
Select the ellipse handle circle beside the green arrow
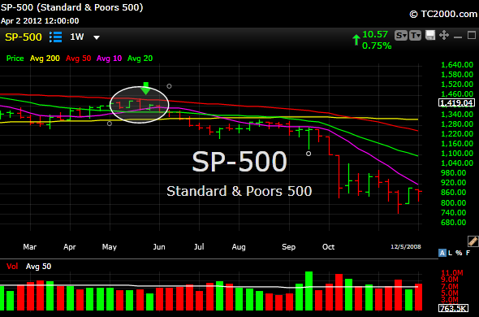pyautogui.click(x=169, y=86)
